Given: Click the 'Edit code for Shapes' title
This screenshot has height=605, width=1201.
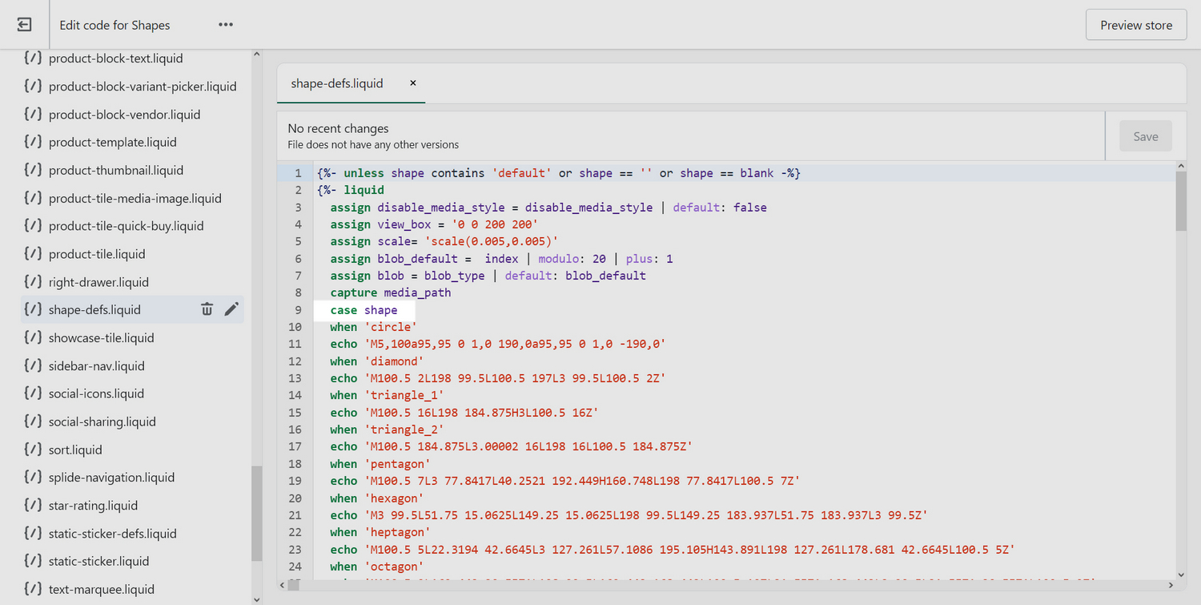Looking at the screenshot, I should pos(114,25).
